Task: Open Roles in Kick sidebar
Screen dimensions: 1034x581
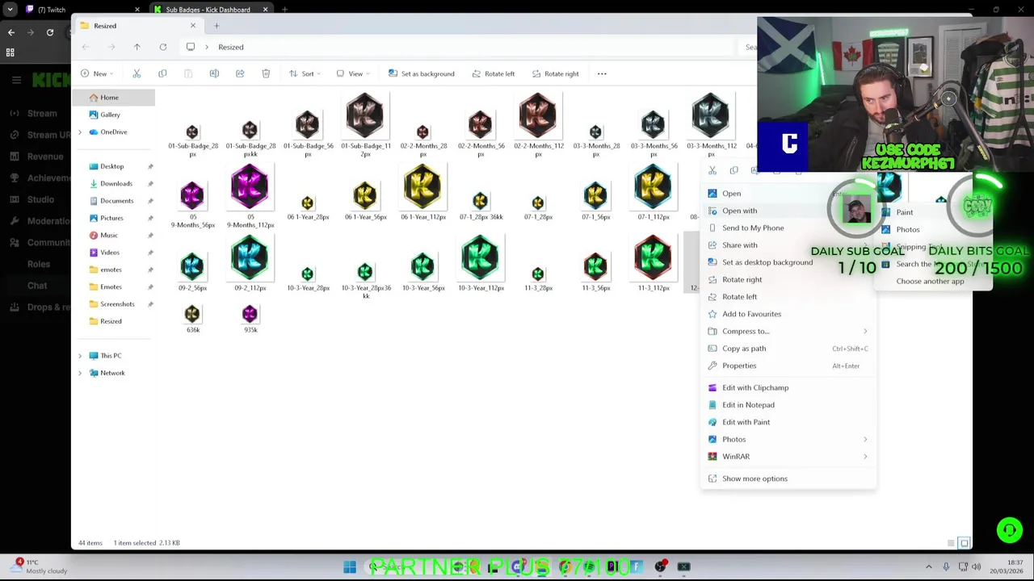Action: pos(39,264)
